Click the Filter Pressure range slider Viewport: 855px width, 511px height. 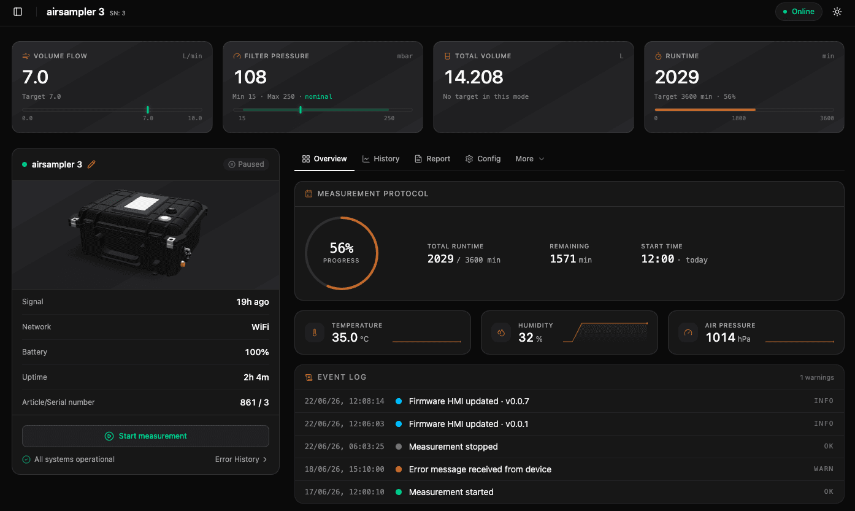pyautogui.click(x=323, y=110)
